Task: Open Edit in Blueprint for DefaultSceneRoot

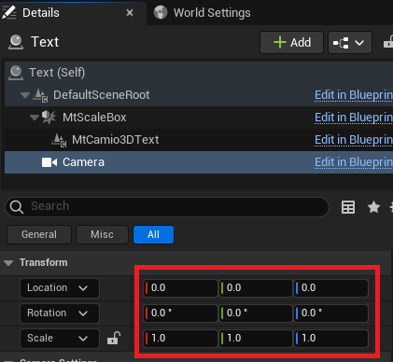Action: (x=354, y=95)
